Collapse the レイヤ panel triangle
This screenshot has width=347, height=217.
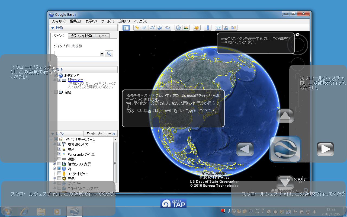(53, 134)
